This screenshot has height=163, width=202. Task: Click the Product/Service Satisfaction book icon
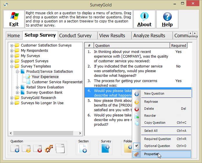(x=23, y=71)
